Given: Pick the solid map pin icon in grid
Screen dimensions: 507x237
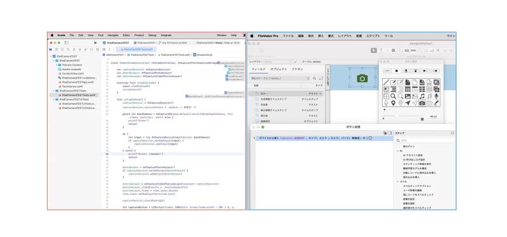Looking at the screenshot, I should (393, 103).
